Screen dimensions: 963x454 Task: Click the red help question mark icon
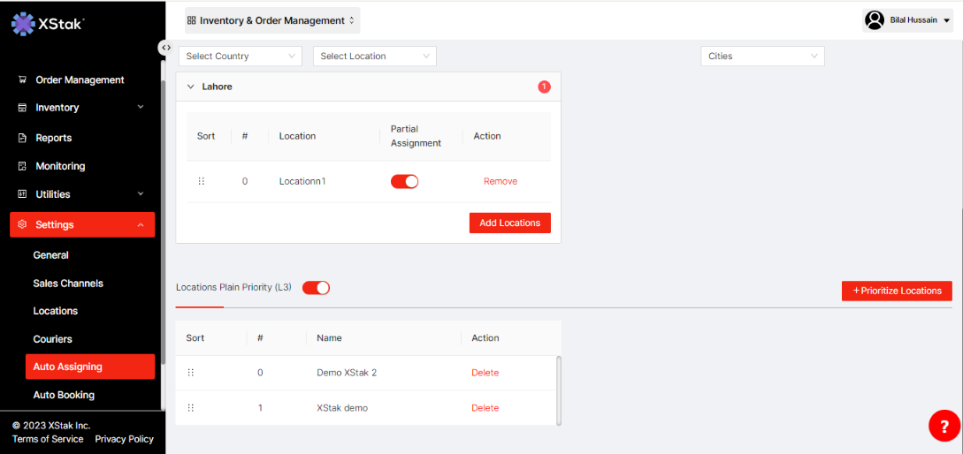tap(944, 426)
